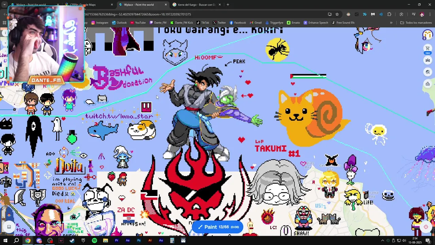The width and height of the screenshot is (435, 245).
Task: Open Calculator from the taskbar
Action: [x=172, y=241]
